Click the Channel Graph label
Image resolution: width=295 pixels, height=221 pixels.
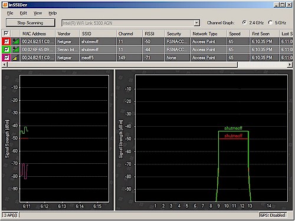coord(221,23)
